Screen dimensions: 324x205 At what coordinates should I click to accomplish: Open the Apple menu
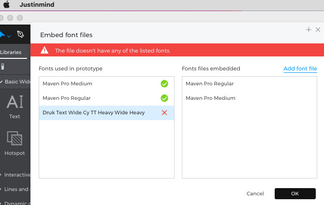pyautogui.click(x=6, y=5)
